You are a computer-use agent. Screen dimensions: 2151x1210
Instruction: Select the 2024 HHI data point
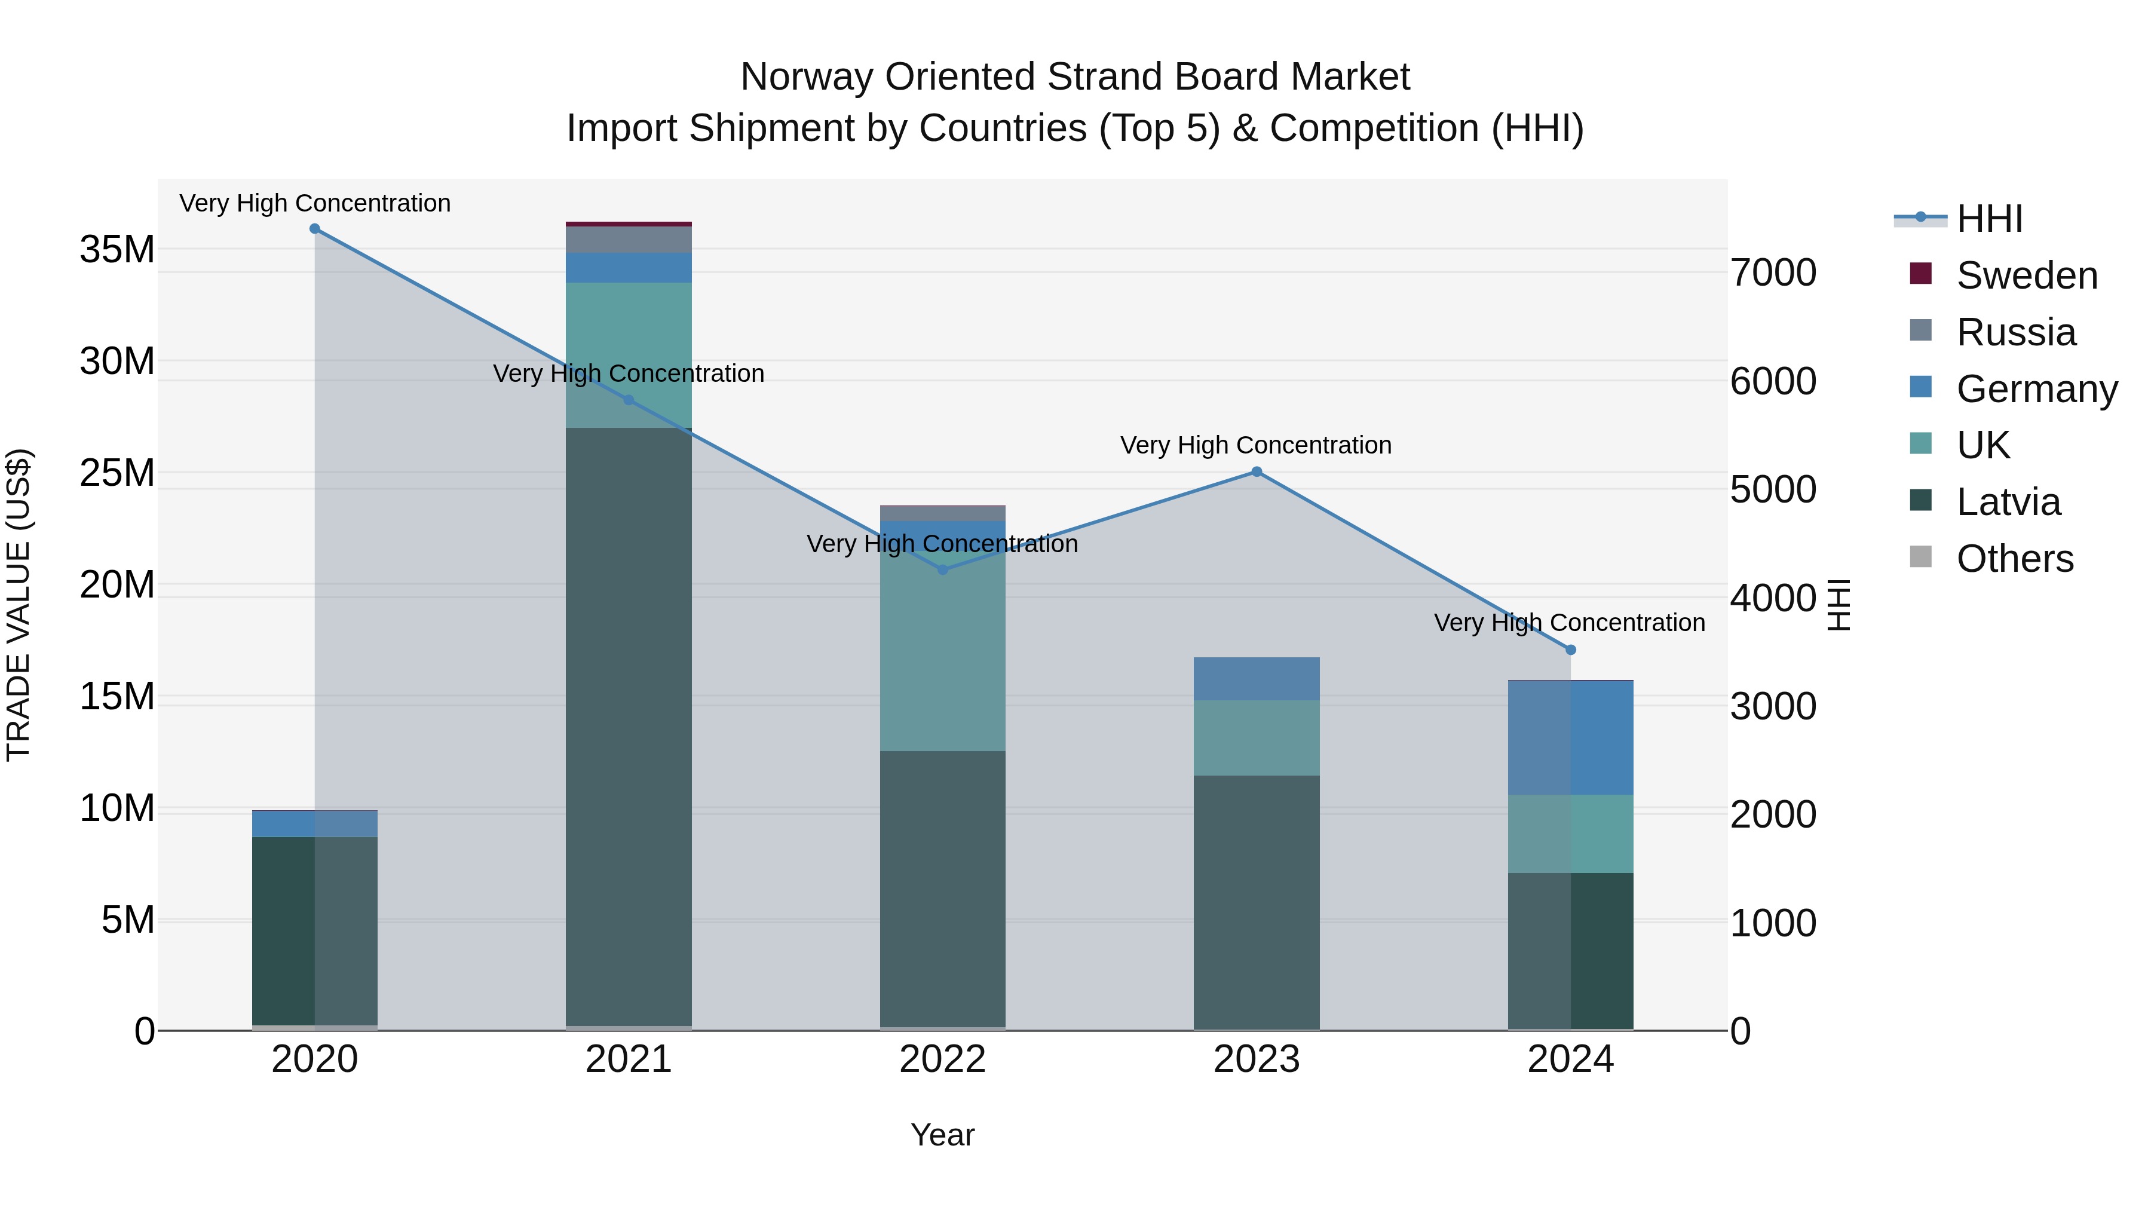(x=1571, y=650)
